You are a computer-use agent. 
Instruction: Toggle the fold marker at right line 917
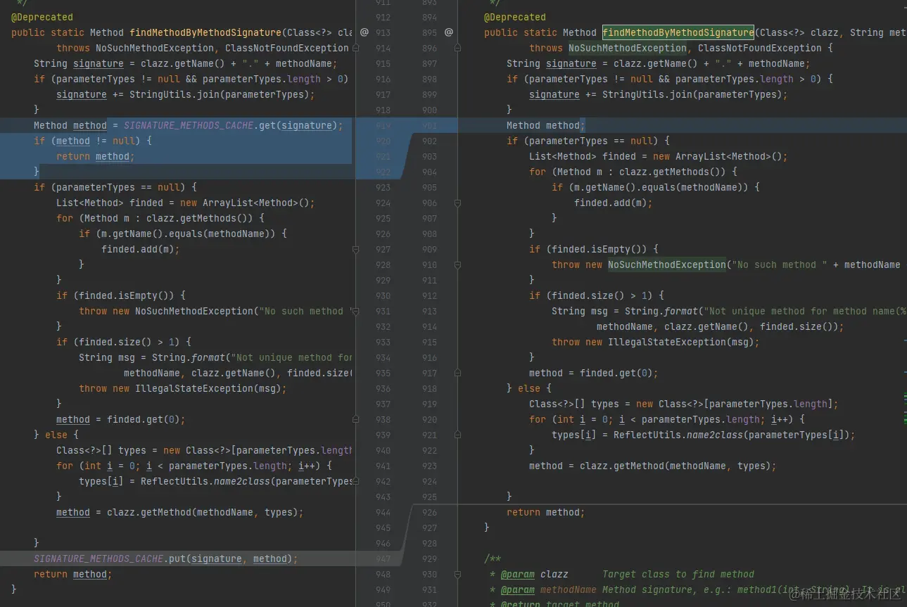pyautogui.click(x=457, y=373)
